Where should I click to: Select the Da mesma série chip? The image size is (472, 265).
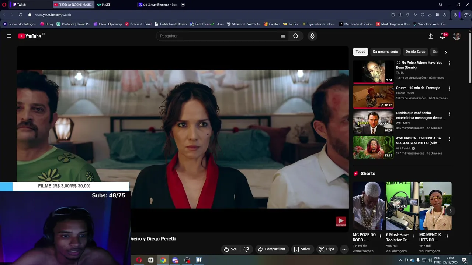point(385,52)
